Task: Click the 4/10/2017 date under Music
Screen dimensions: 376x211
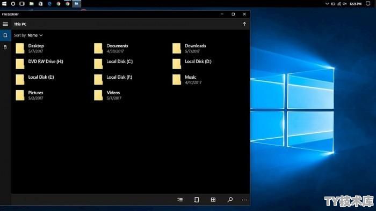Action: coord(193,82)
